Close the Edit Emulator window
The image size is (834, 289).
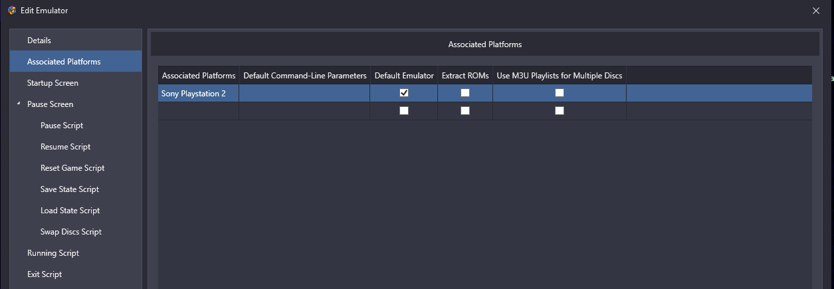[x=816, y=11]
